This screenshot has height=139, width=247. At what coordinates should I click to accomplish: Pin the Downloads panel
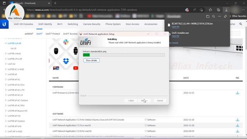pos(225,16)
